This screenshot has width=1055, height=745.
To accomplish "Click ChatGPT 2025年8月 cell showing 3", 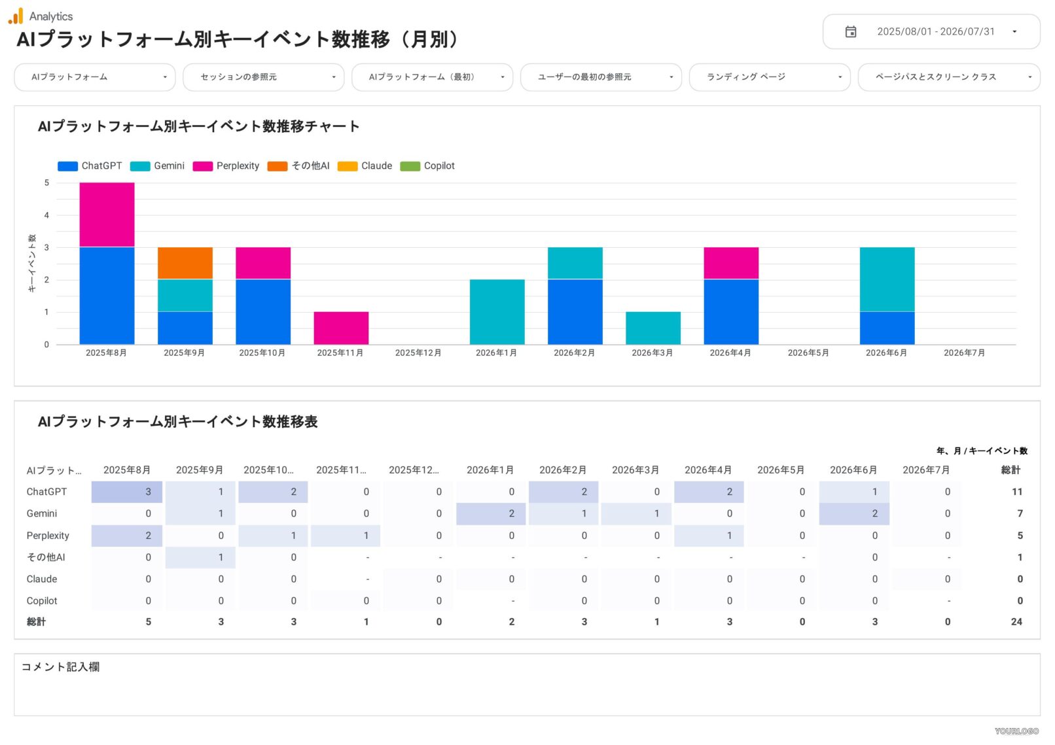I will pyautogui.click(x=127, y=492).
